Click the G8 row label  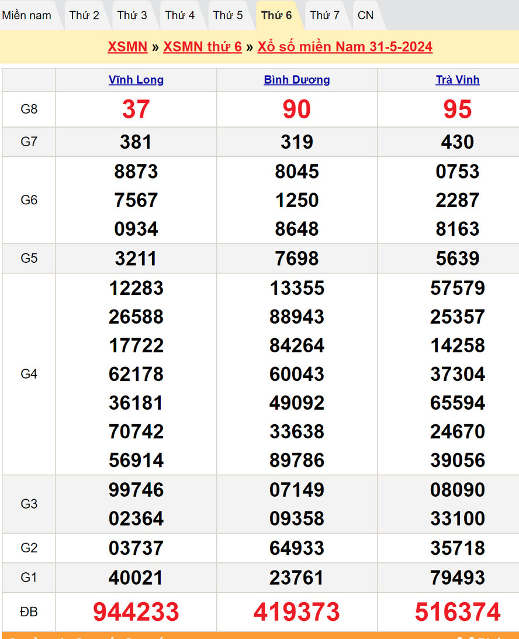[29, 109]
